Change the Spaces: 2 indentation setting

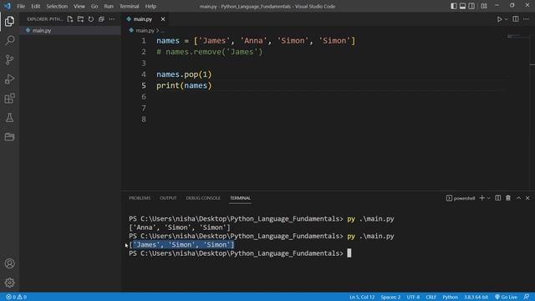pyautogui.click(x=390, y=297)
